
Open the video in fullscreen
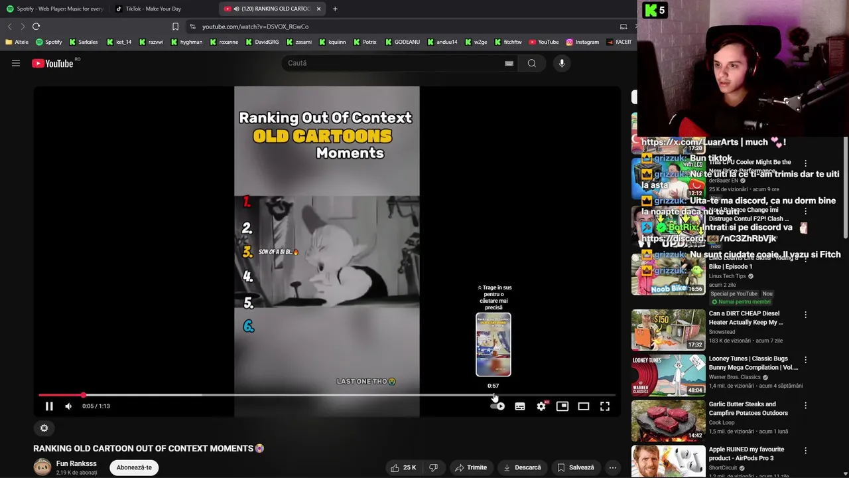coord(605,406)
